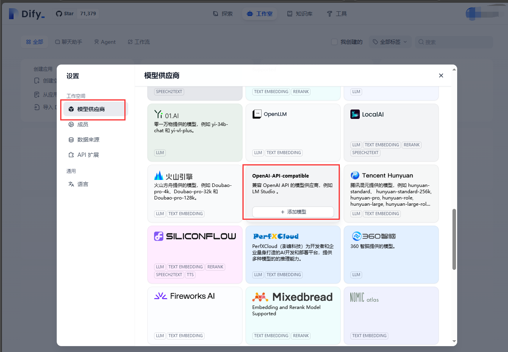Click the 01.AI provider logo
The height and width of the screenshot is (352, 508).
coord(167,115)
